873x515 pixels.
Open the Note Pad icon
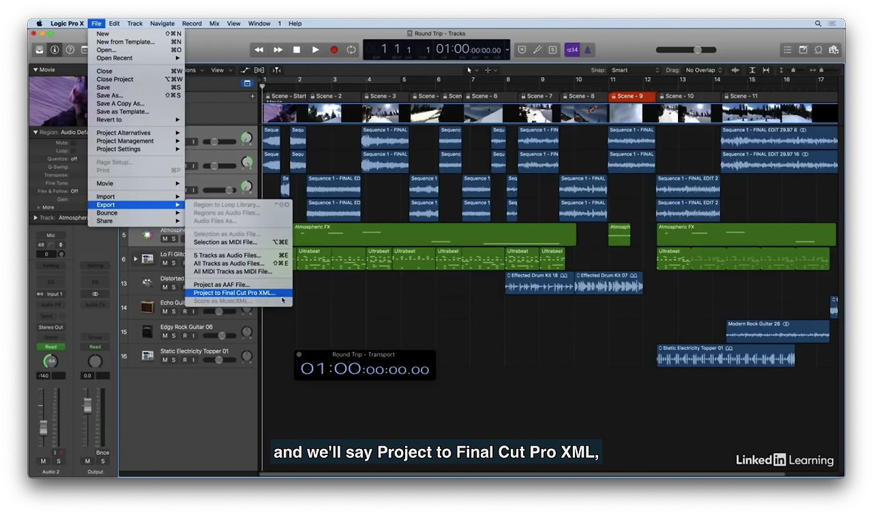803,50
